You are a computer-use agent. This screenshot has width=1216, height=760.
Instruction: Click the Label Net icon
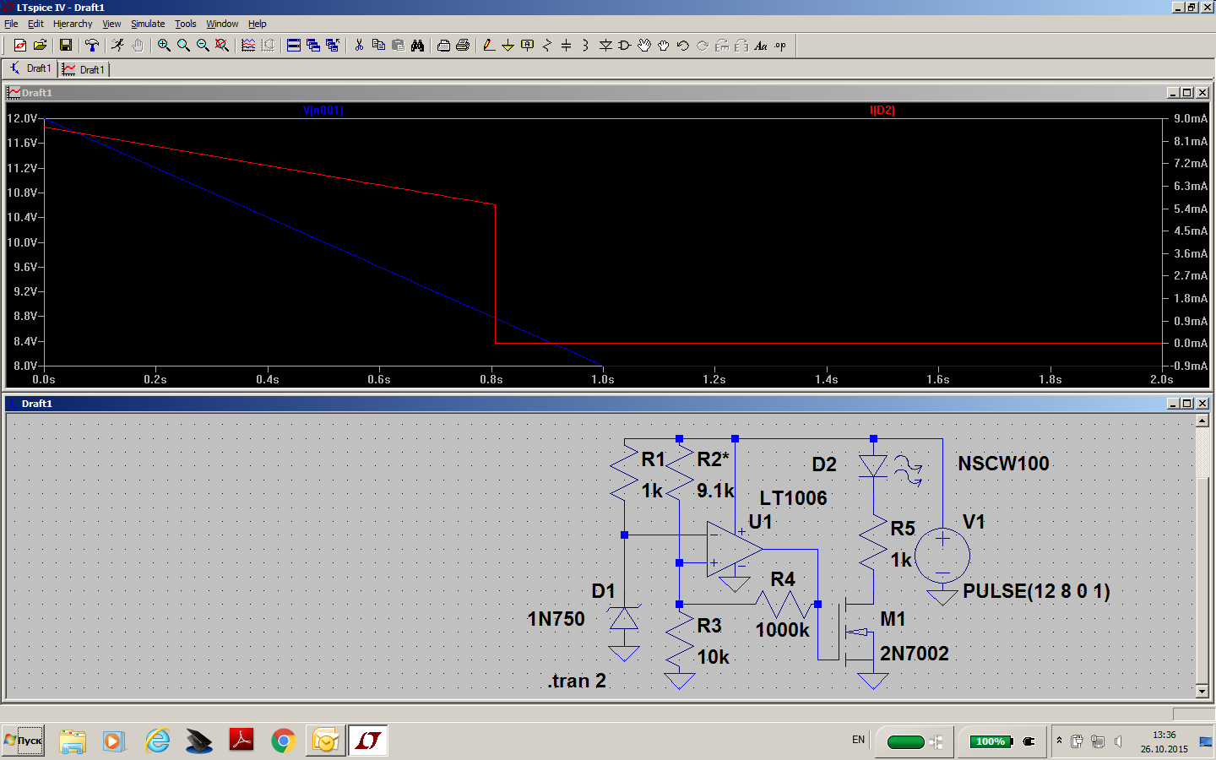pyautogui.click(x=527, y=46)
